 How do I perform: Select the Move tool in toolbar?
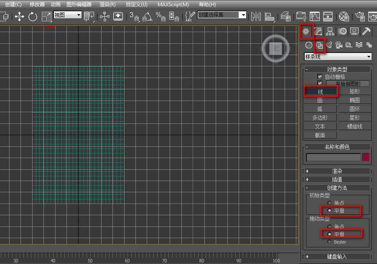coord(20,17)
